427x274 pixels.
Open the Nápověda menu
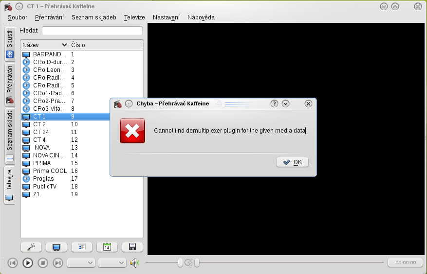click(x=201, y=17)
